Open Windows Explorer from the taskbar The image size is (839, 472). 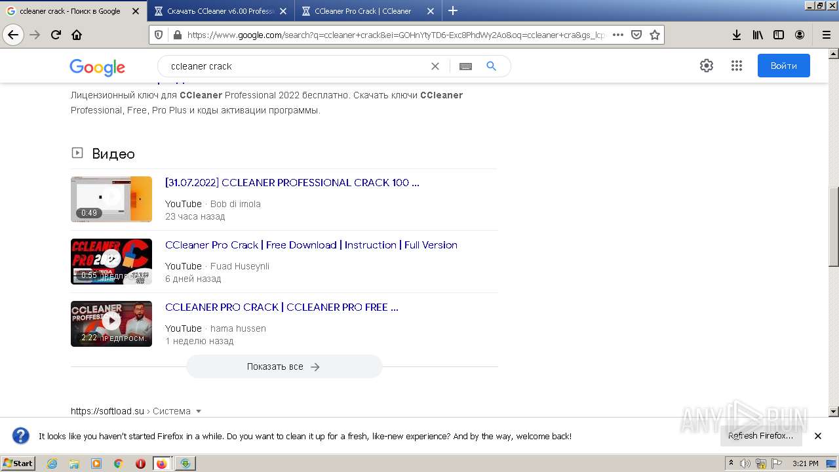click(x=74, y=463)
